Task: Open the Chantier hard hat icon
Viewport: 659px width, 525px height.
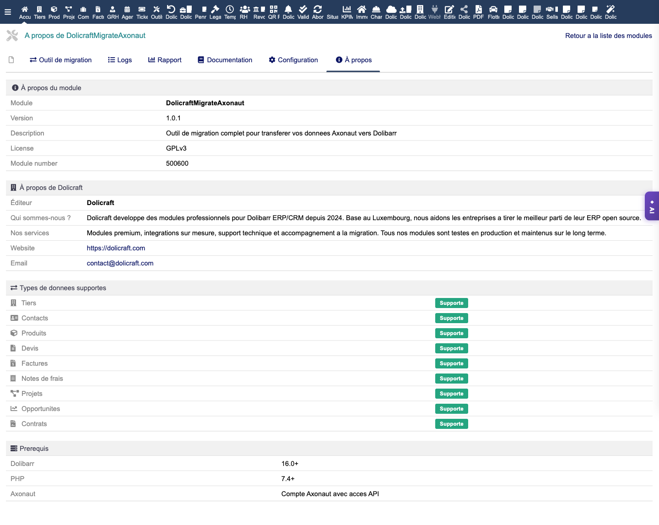Action: (376, 9)
